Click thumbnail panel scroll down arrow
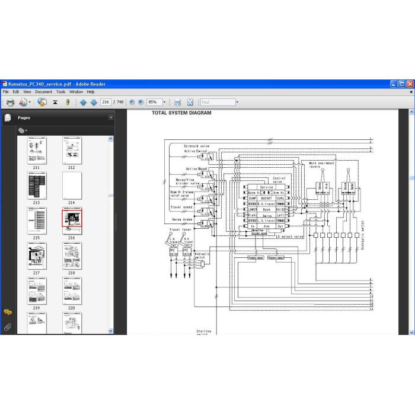This screenshot has height=415, width=415. 111,331
